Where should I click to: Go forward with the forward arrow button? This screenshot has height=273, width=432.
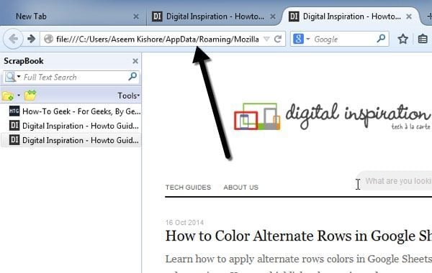coord(31,39)
